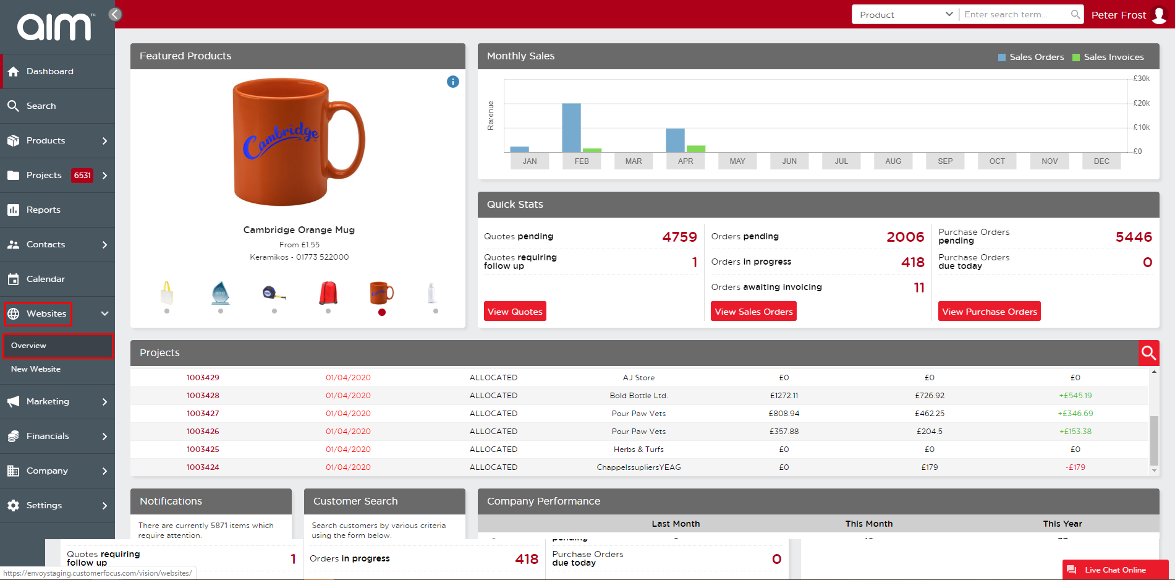
Task: Open the Calendar menu item
Action: point(57,279)
